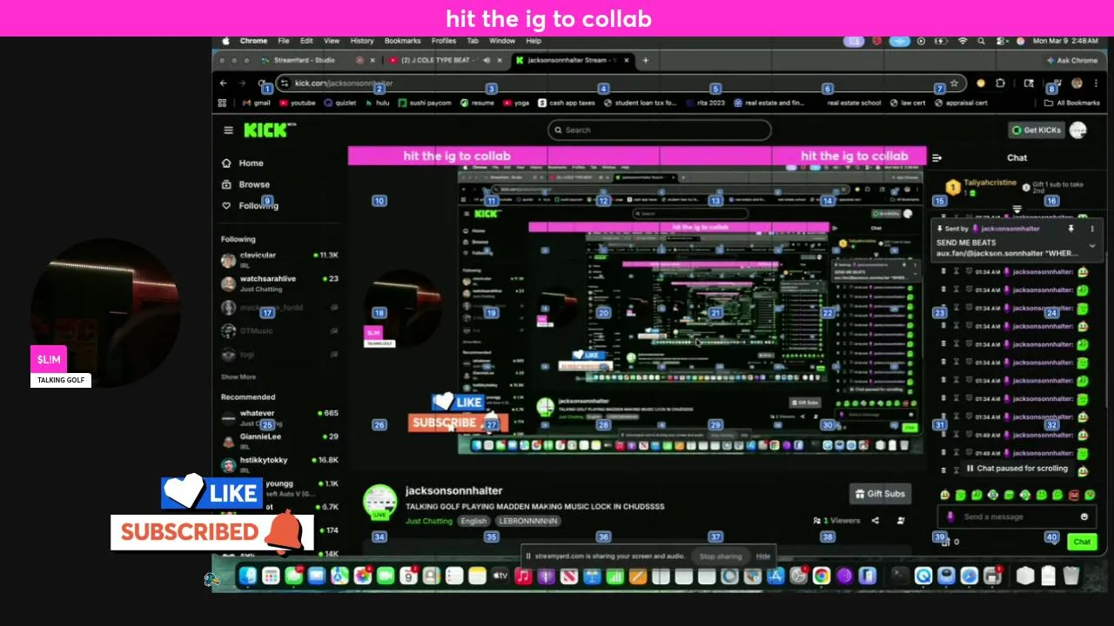This screenshot has width=1114, height=626.
Task: Click the Just Chatting category under the title
Action: (x=429, y=521)
